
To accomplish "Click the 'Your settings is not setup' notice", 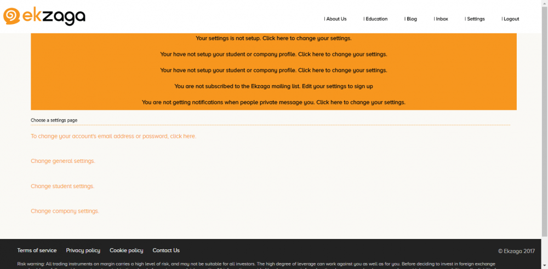I will (x=273, y=39).
